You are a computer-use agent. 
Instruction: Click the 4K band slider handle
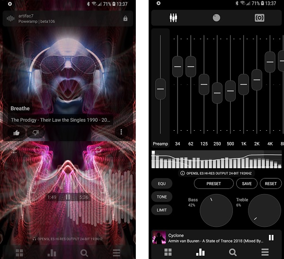click(270, 62)
